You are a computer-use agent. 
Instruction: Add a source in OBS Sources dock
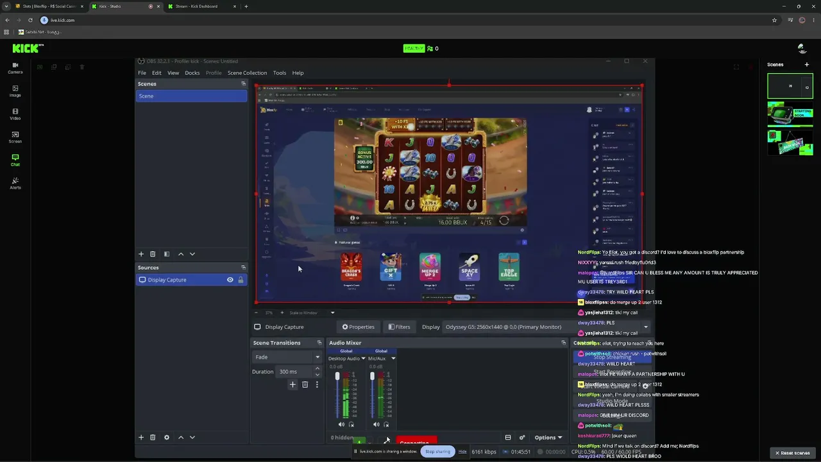141,438
